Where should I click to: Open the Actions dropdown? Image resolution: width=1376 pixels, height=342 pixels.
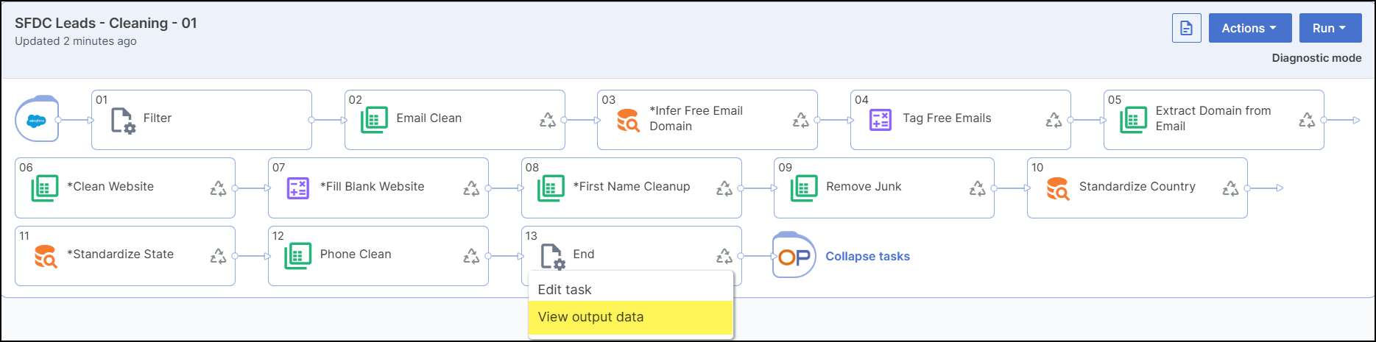pos(1249,29)
